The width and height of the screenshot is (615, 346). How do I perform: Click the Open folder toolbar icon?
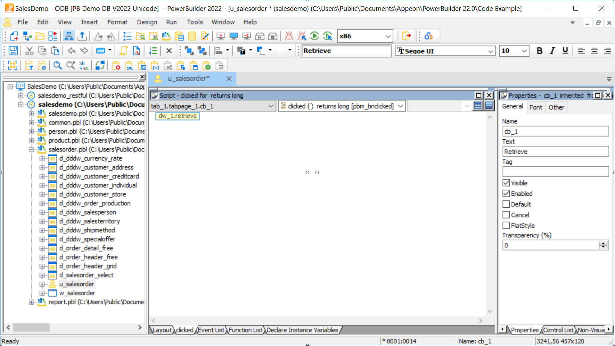point(40,36)
